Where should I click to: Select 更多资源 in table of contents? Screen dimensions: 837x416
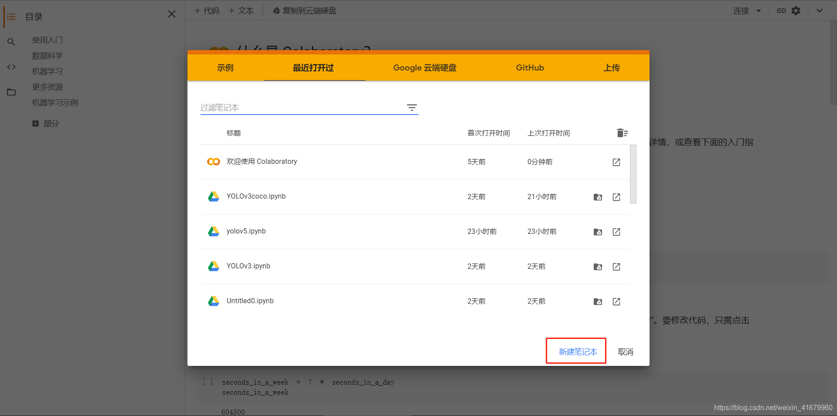pyautogui.click(x=48, y=87)
